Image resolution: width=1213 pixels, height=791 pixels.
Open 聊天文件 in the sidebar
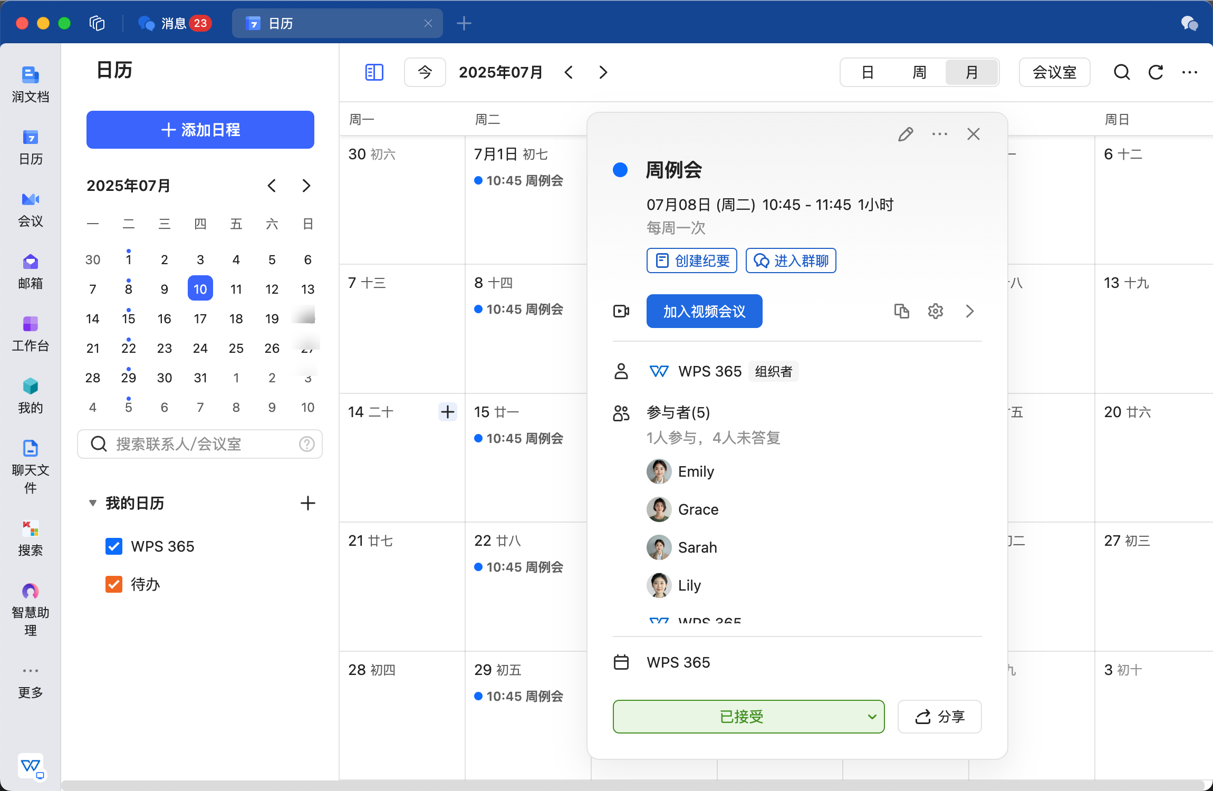tap(30, 467)
